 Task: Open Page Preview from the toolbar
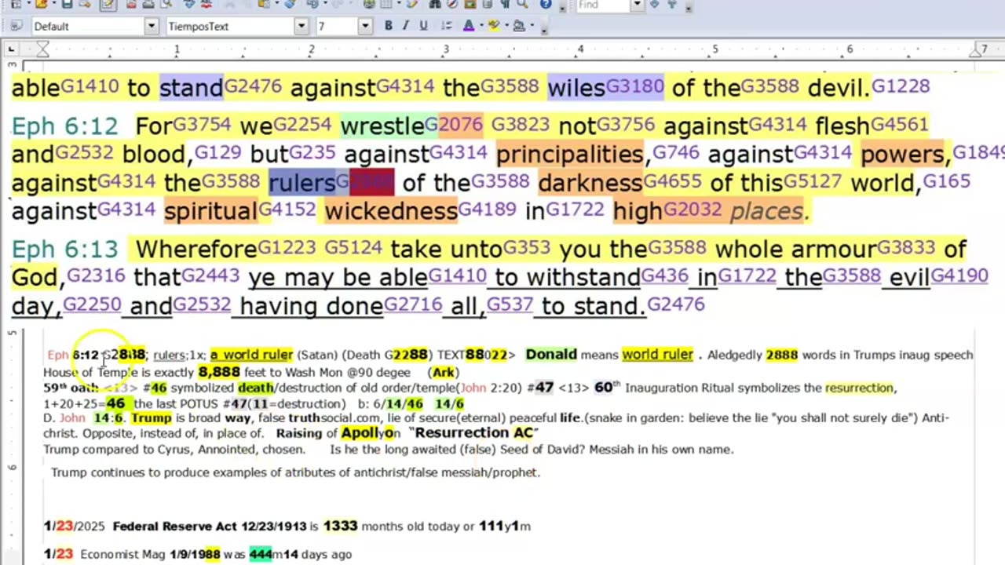pos(166,4)
